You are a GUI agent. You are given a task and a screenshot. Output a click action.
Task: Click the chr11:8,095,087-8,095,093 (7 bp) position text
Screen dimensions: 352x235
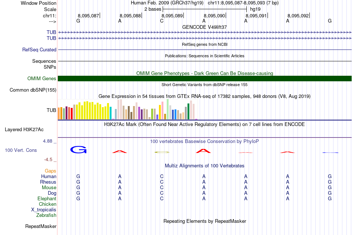click(x=243, y=3)
